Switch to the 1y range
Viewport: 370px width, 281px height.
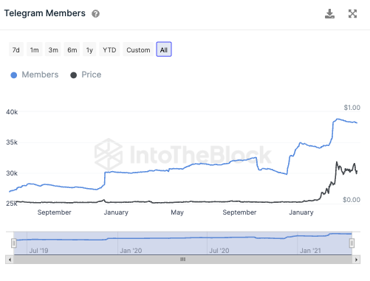(x=89, y=49)
